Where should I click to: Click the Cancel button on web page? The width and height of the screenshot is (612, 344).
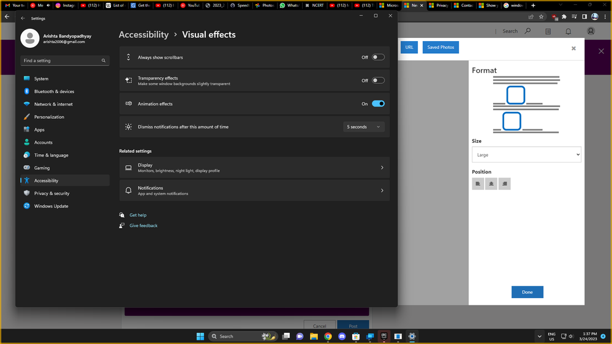click(x=320, y=326)
